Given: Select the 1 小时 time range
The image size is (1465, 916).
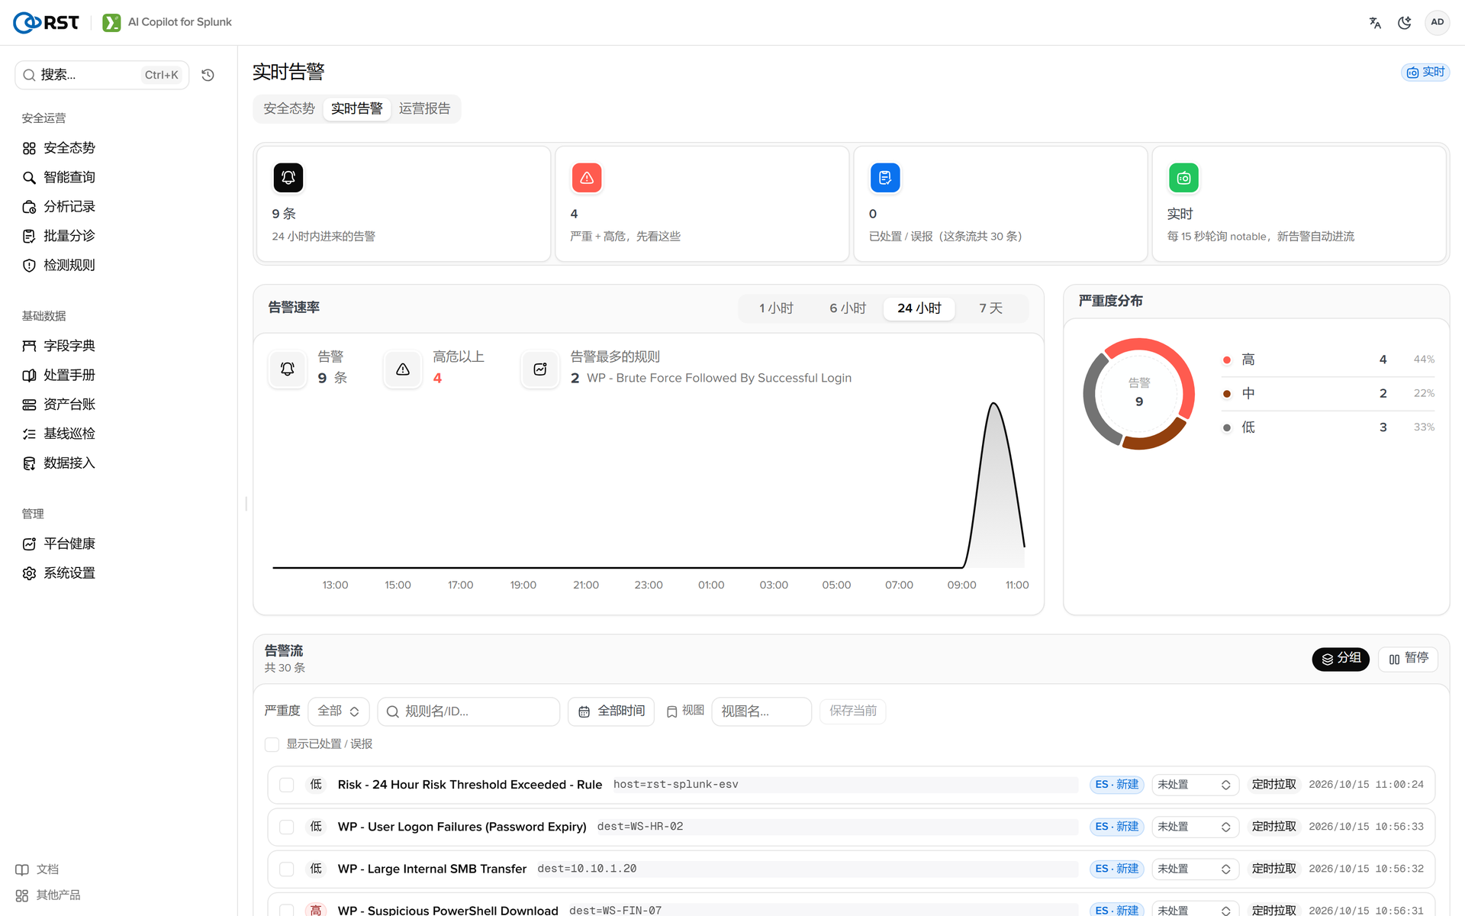Looking at the screenshot, I should point(776,308).
